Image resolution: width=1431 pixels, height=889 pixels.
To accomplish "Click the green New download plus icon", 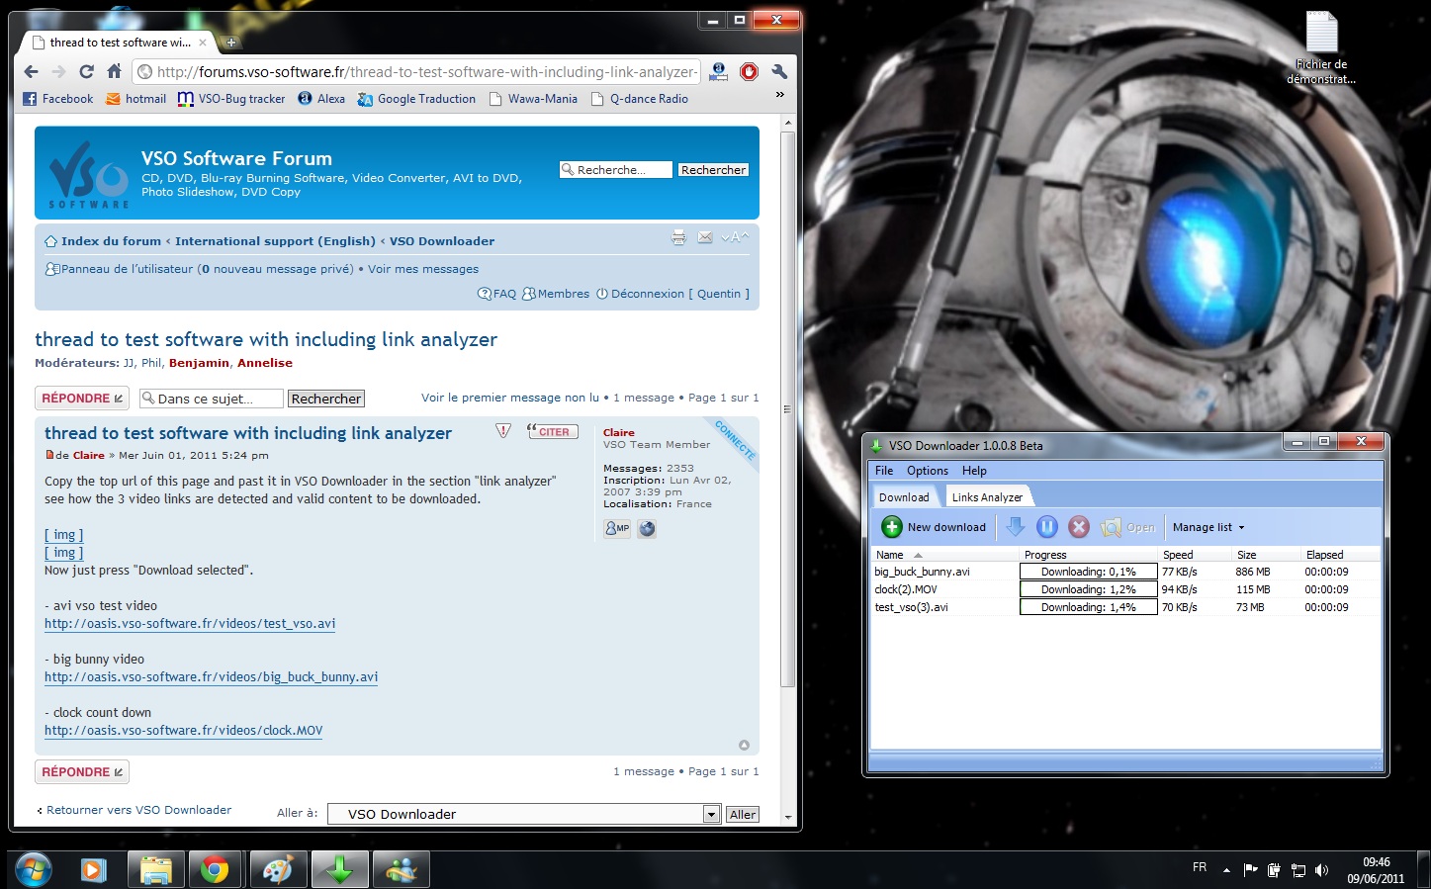I will [x=892, y=527].
